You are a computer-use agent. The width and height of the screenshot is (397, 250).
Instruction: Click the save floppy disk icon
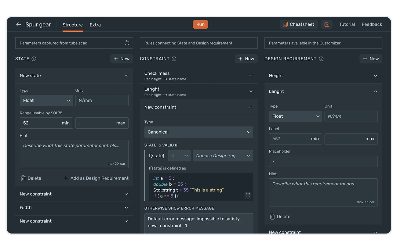tap(327, 24)
